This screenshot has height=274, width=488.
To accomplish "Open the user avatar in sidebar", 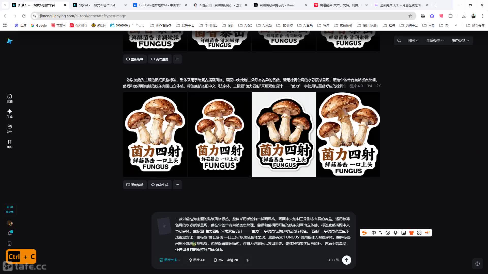I will (10, 223).
